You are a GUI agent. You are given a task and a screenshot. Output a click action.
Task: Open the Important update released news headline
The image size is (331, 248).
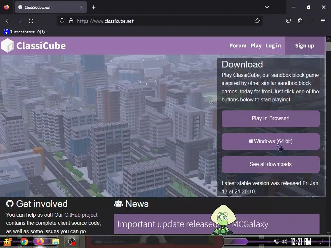[x=193, y=224]
